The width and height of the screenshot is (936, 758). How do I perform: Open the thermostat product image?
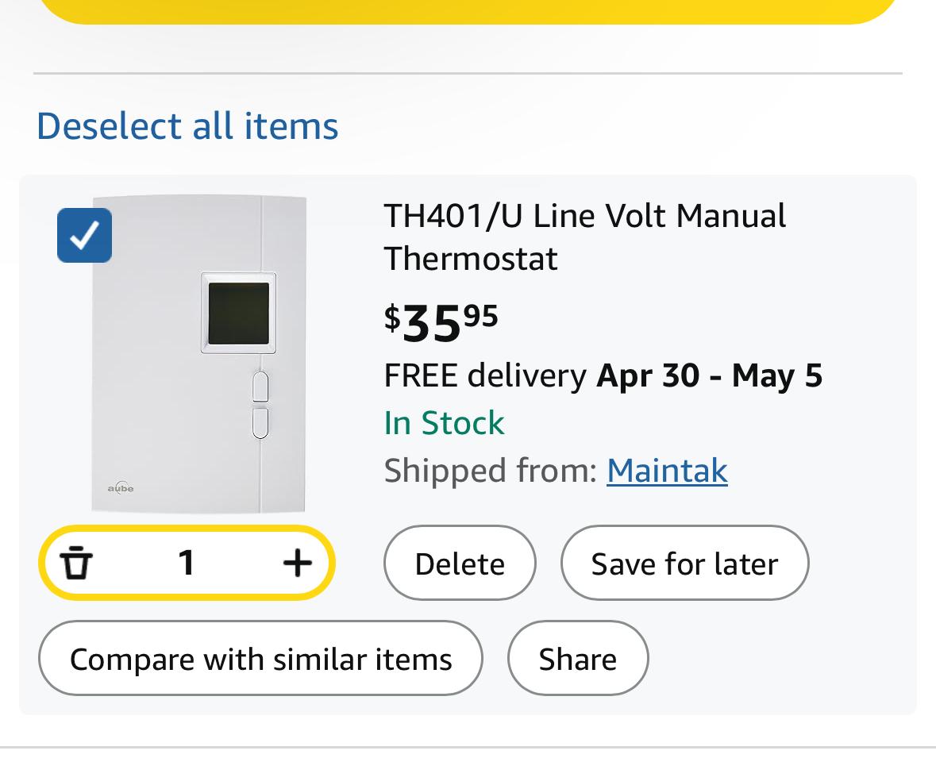point(198,353)
